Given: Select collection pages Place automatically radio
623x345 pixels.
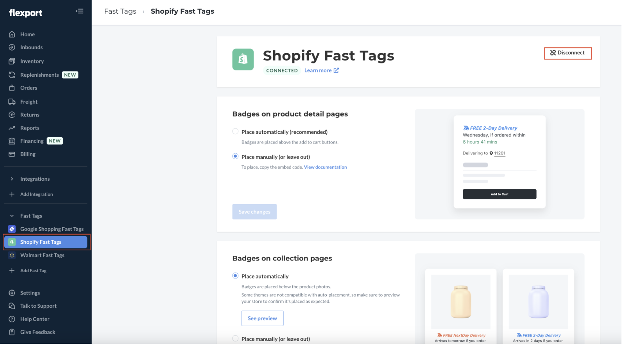Looking at the screenshot, I should click(x=235, y=276).
